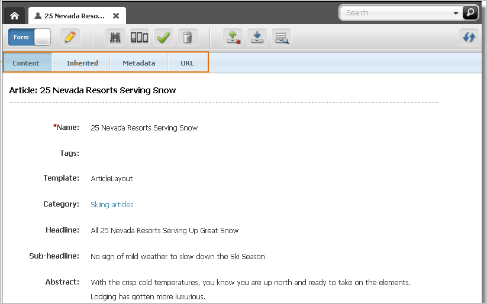Open the URL tab
Screen dimensions: 487x304
[x=188, y=63]
